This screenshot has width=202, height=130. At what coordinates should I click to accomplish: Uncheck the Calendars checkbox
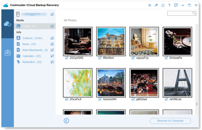coord(52,56)
